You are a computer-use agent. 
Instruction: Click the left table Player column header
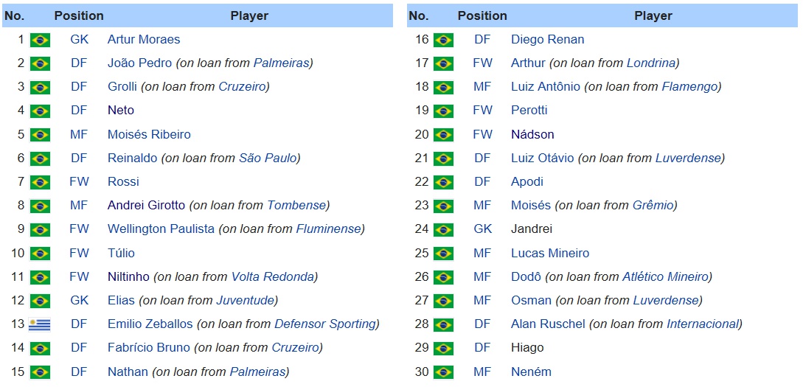pos(249,16)
